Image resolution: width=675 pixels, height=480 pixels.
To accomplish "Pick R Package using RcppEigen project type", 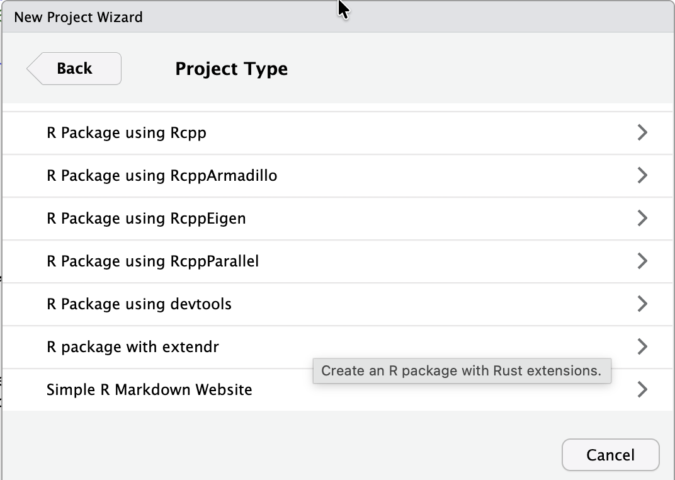I will (x=146, y=218).
